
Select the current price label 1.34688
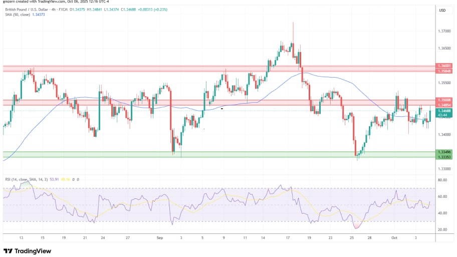coord(443,111)
